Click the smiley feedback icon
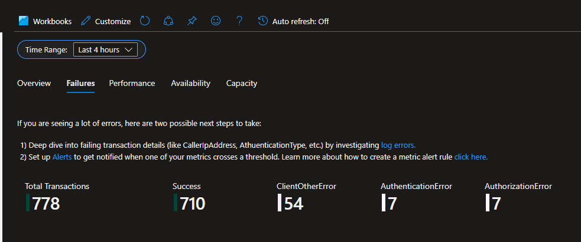Viewport: 581px width, 242px height. (216, 21)
